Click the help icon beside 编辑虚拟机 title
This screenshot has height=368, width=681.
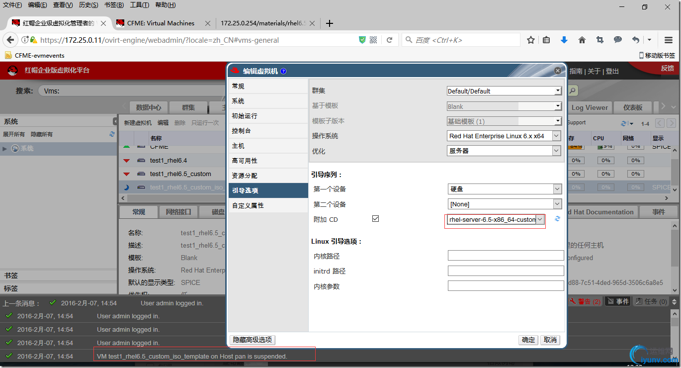pos(283,71)
